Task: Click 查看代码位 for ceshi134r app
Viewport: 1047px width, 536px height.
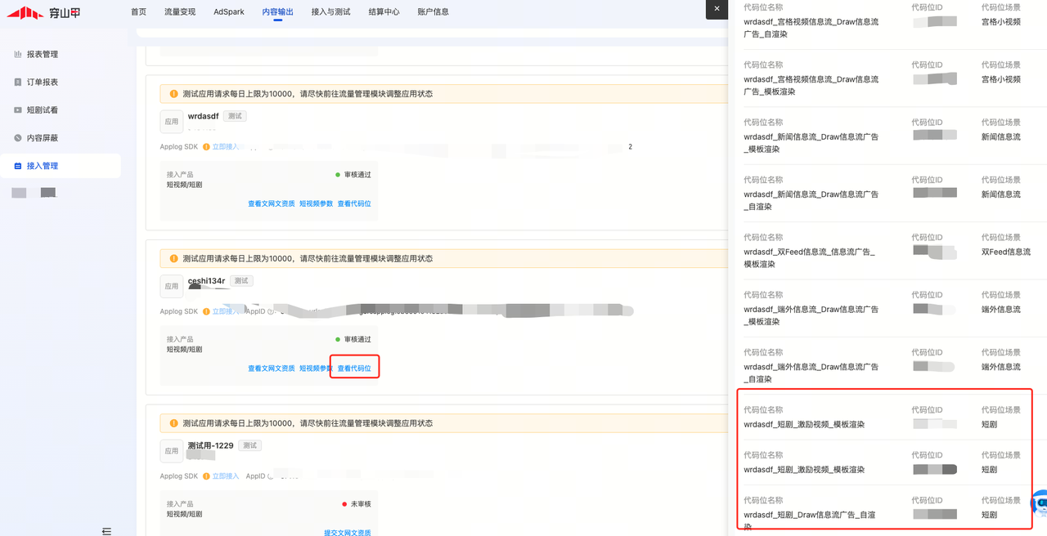Action: 354,368
